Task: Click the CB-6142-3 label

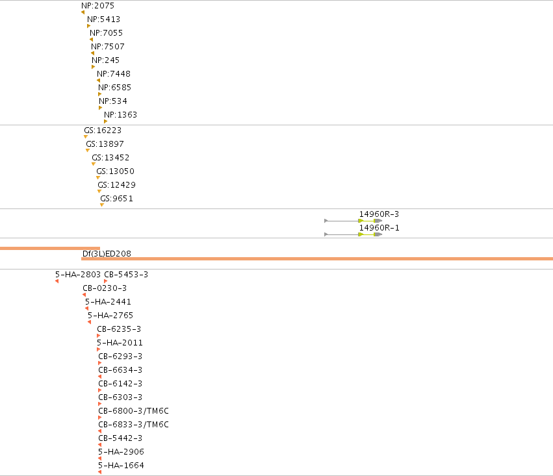Action: tap(120, 384)
